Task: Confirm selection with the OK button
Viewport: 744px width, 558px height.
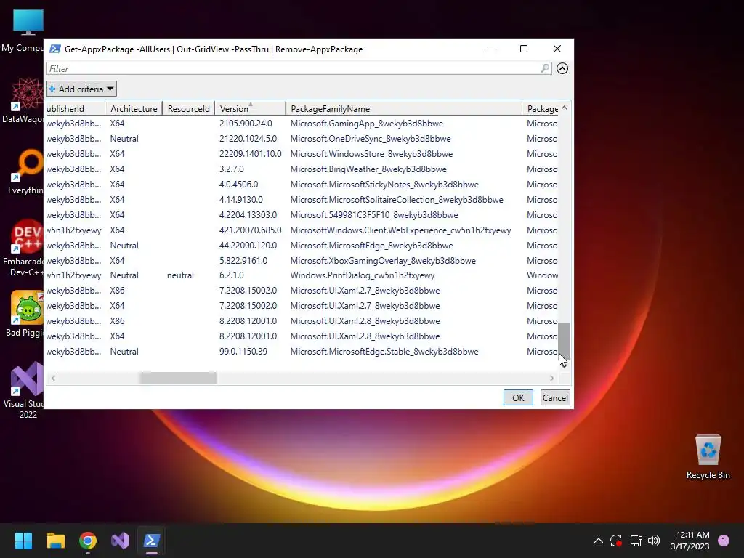Action: pyautogui.click(x=518, y=397)
